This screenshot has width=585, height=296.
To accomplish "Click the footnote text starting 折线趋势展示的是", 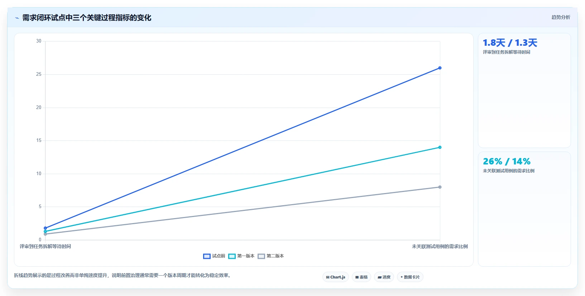I will click(123, 275).
